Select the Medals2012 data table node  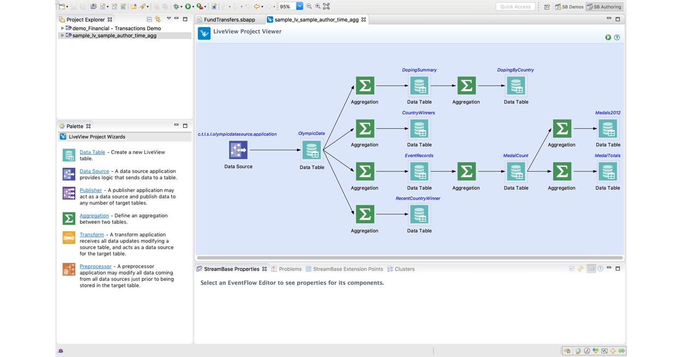click(x=608, y=129)
